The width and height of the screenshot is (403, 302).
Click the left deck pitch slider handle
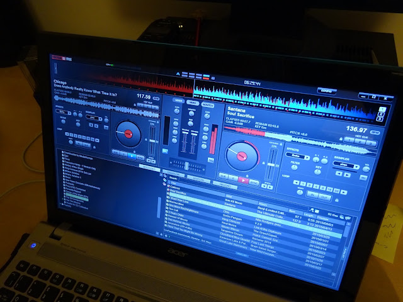pos(152,141)
